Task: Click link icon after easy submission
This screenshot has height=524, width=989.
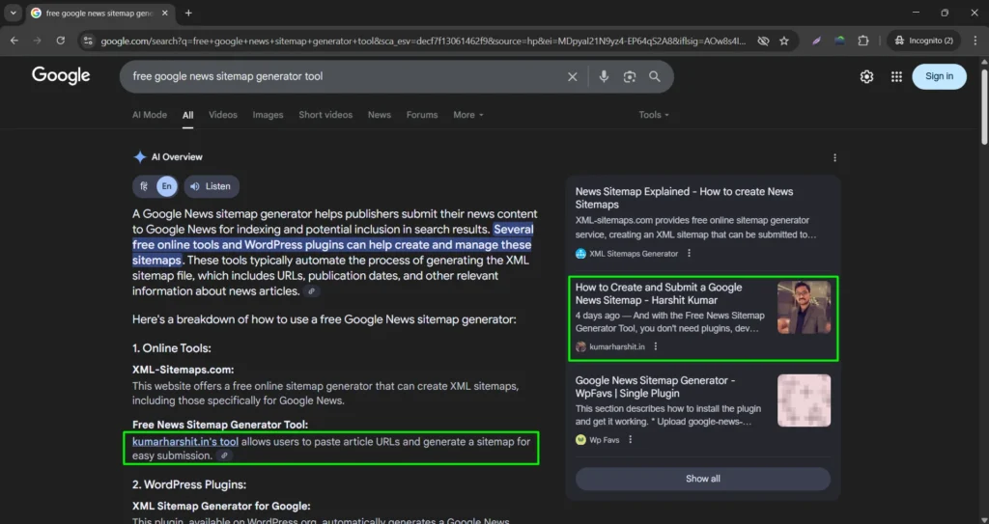Action: click(x=224, y=455)
